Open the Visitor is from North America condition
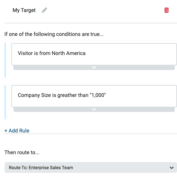 [94, 54]
